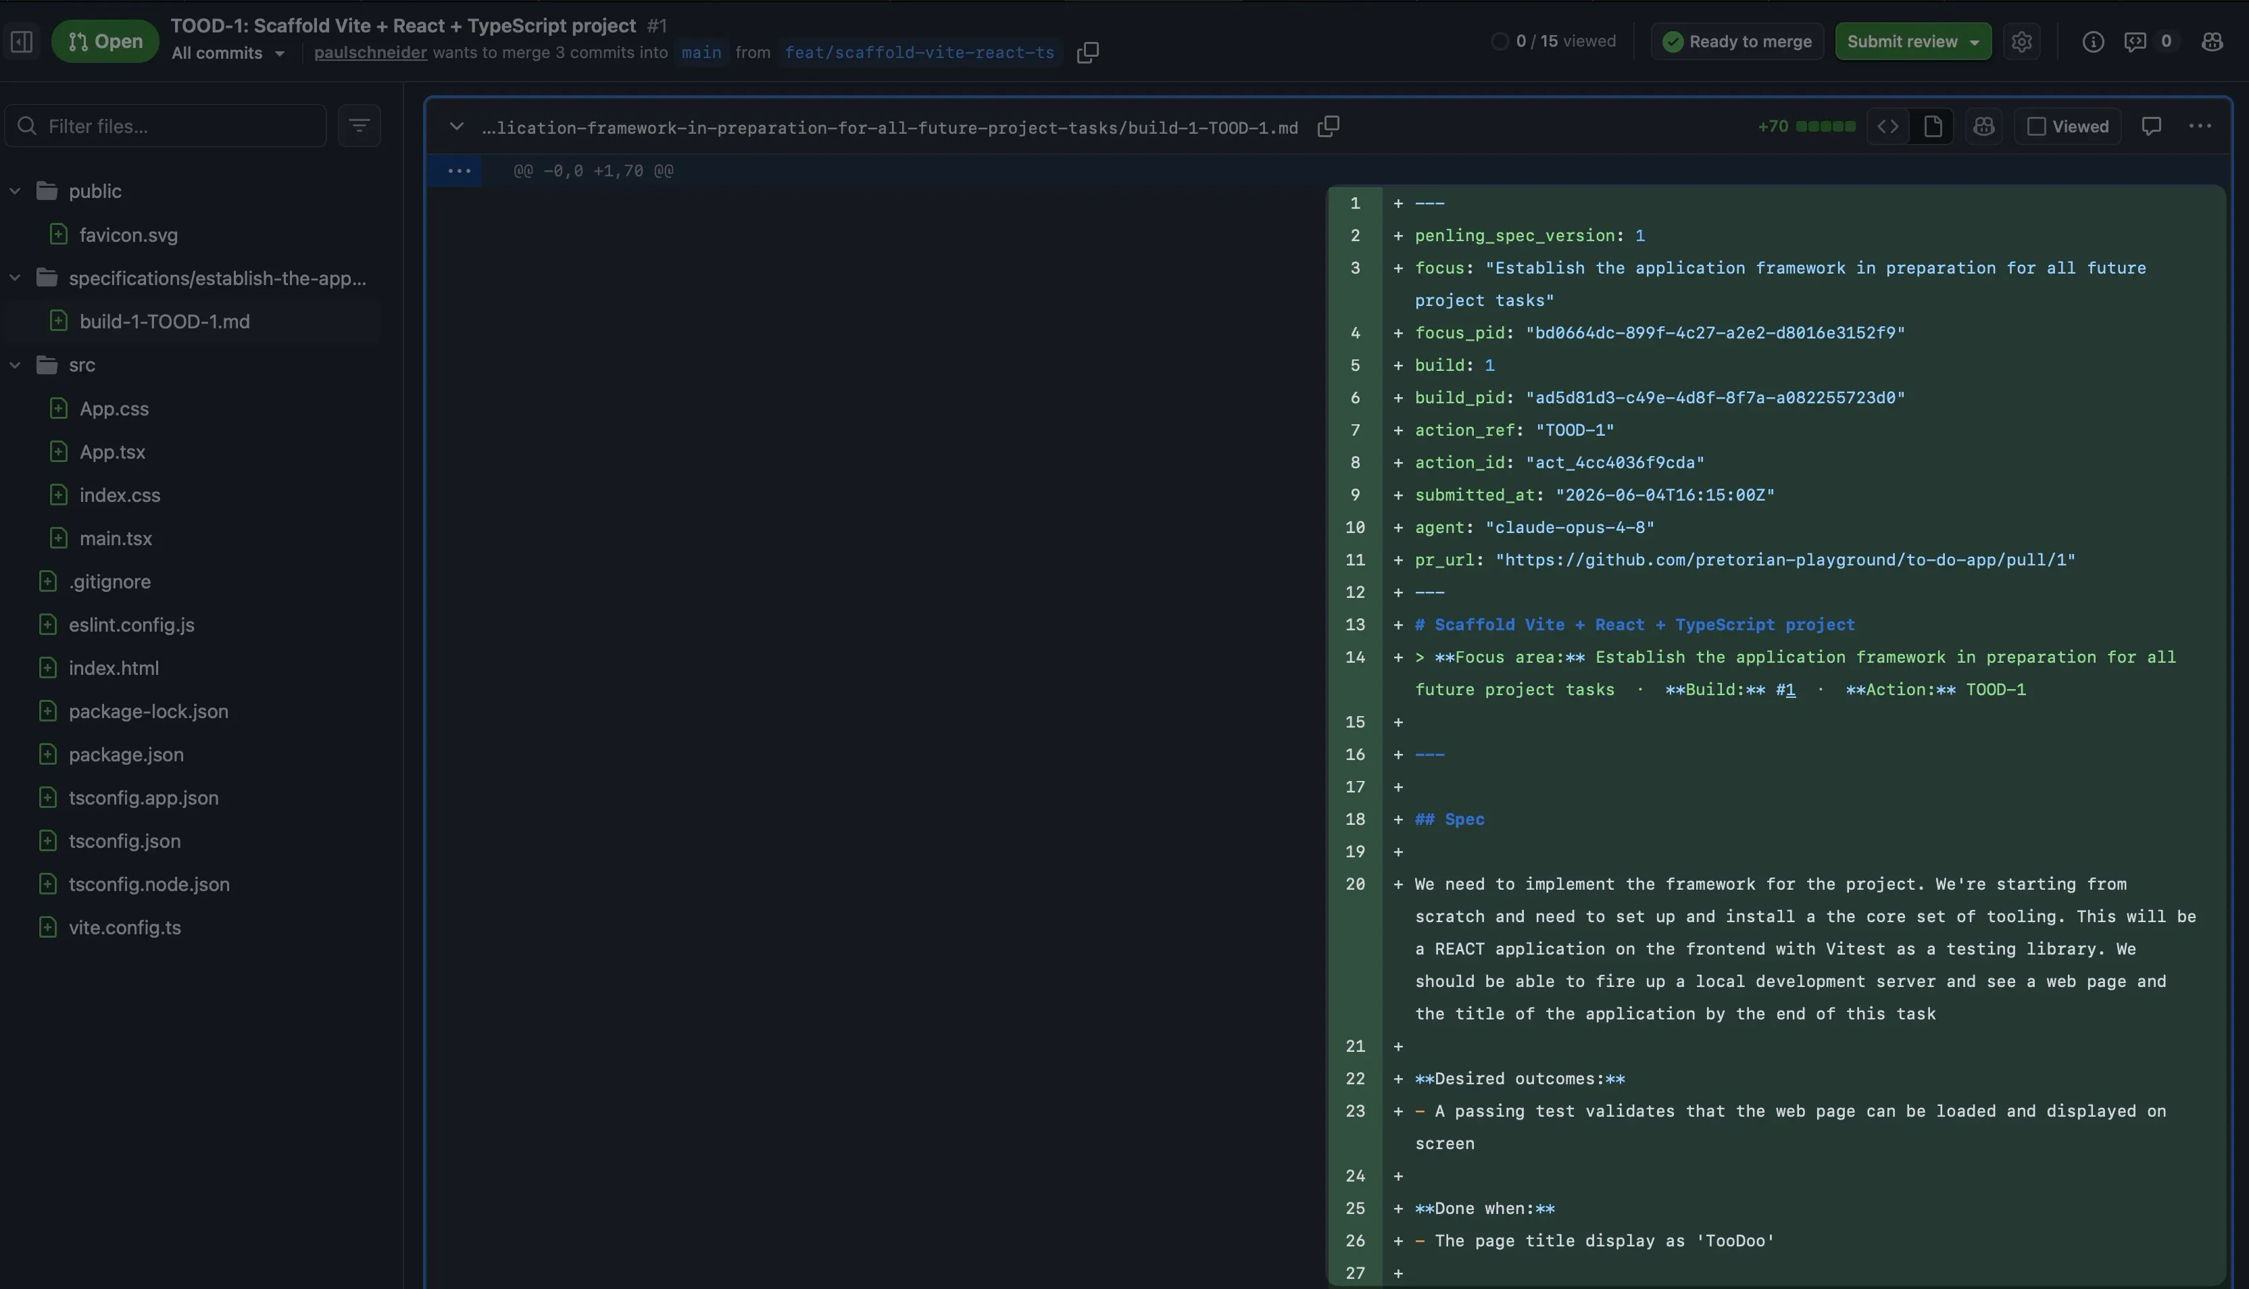Open the comments panel icon
Image resolution: width=2249 pixels, height=1289 pixels.
[2135, 42]
